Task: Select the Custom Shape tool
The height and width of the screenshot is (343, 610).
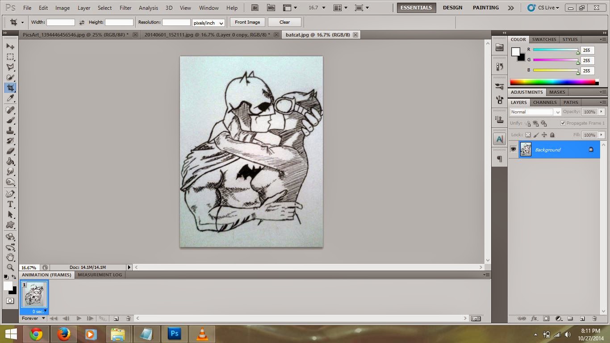Action: click(x=10, y=225)
